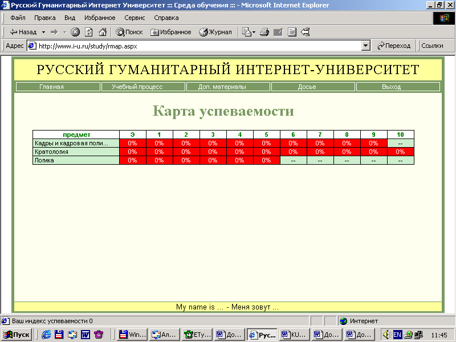Click the subject row 'Кратология'
Image resolution: width=456 pixels, height=342 pixels.
click(76, 152)
